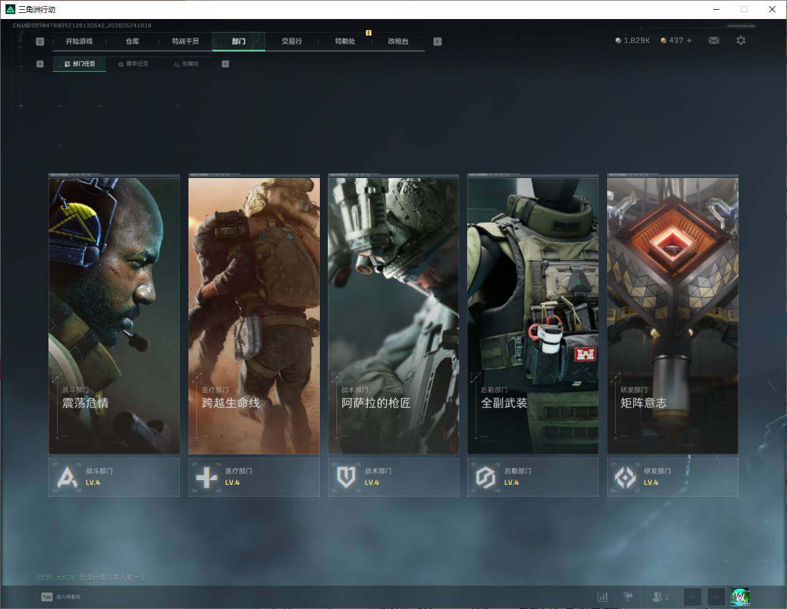Open the 开始游戏 tab
Viewport: 787px width, 609px height.
pos(79,41)
